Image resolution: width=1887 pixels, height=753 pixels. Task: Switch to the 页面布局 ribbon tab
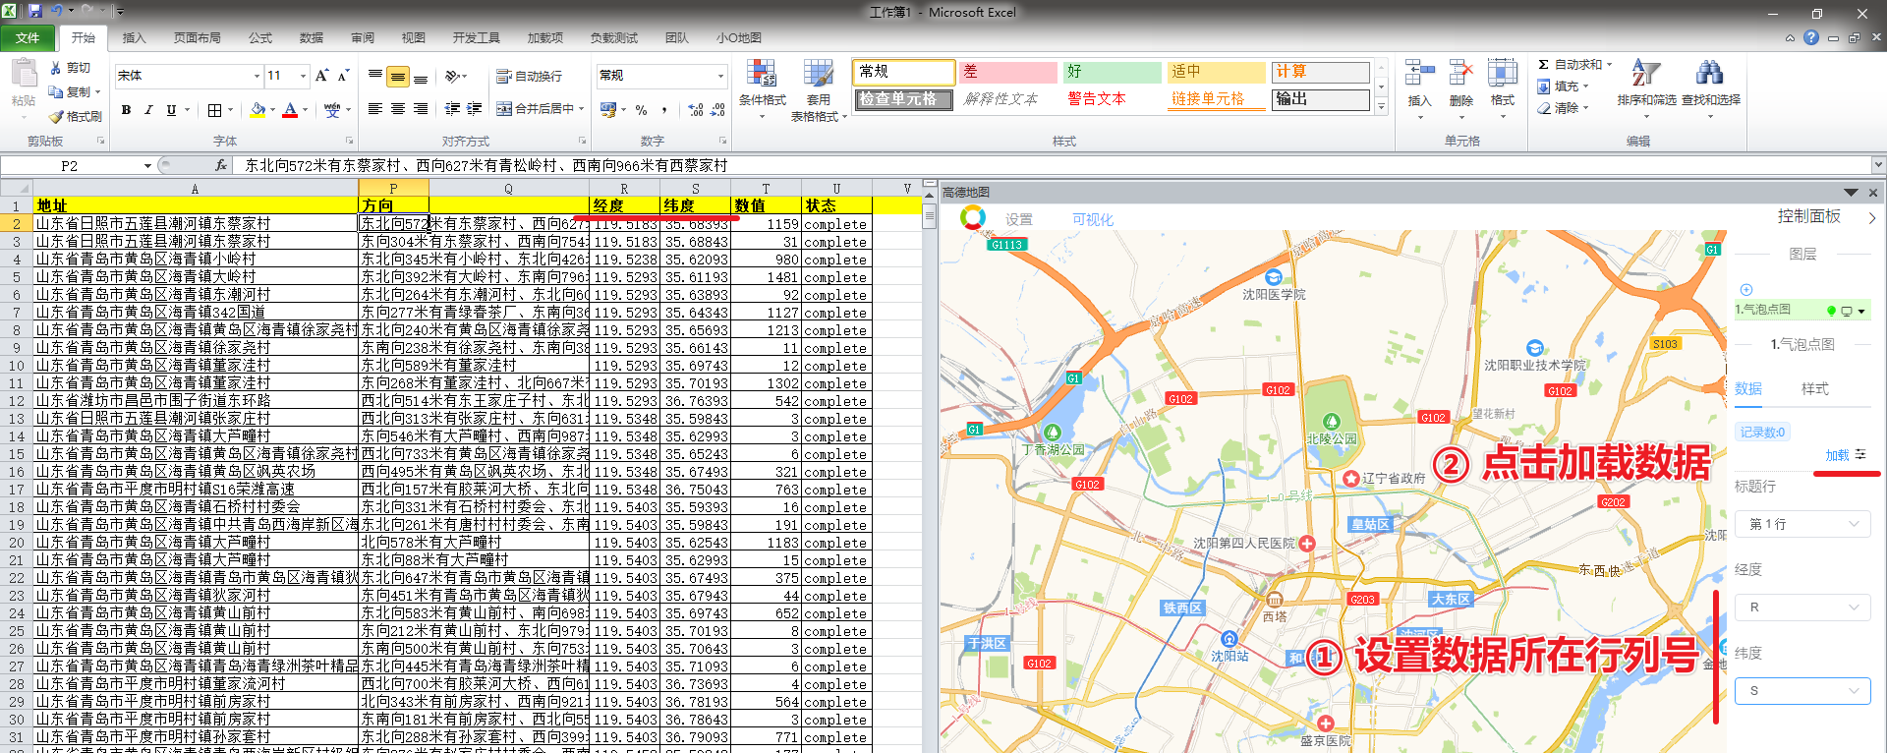197,38
